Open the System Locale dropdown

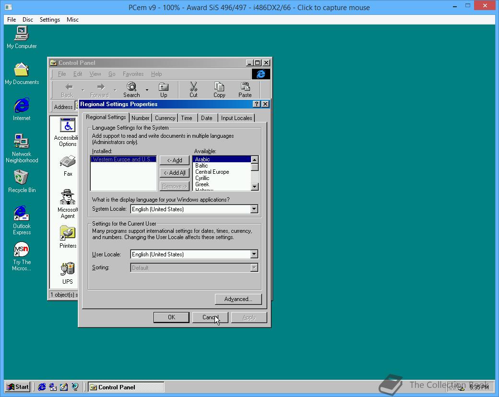point(255,209)
